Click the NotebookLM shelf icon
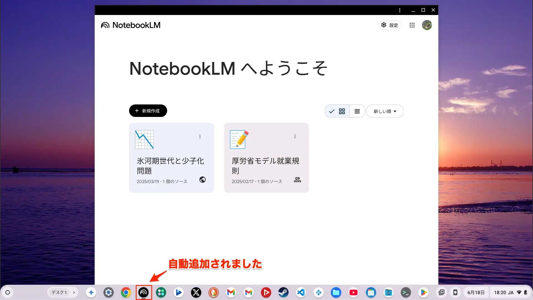The height and width of the screenshot is (300, 533). click(x=144, y=292)
